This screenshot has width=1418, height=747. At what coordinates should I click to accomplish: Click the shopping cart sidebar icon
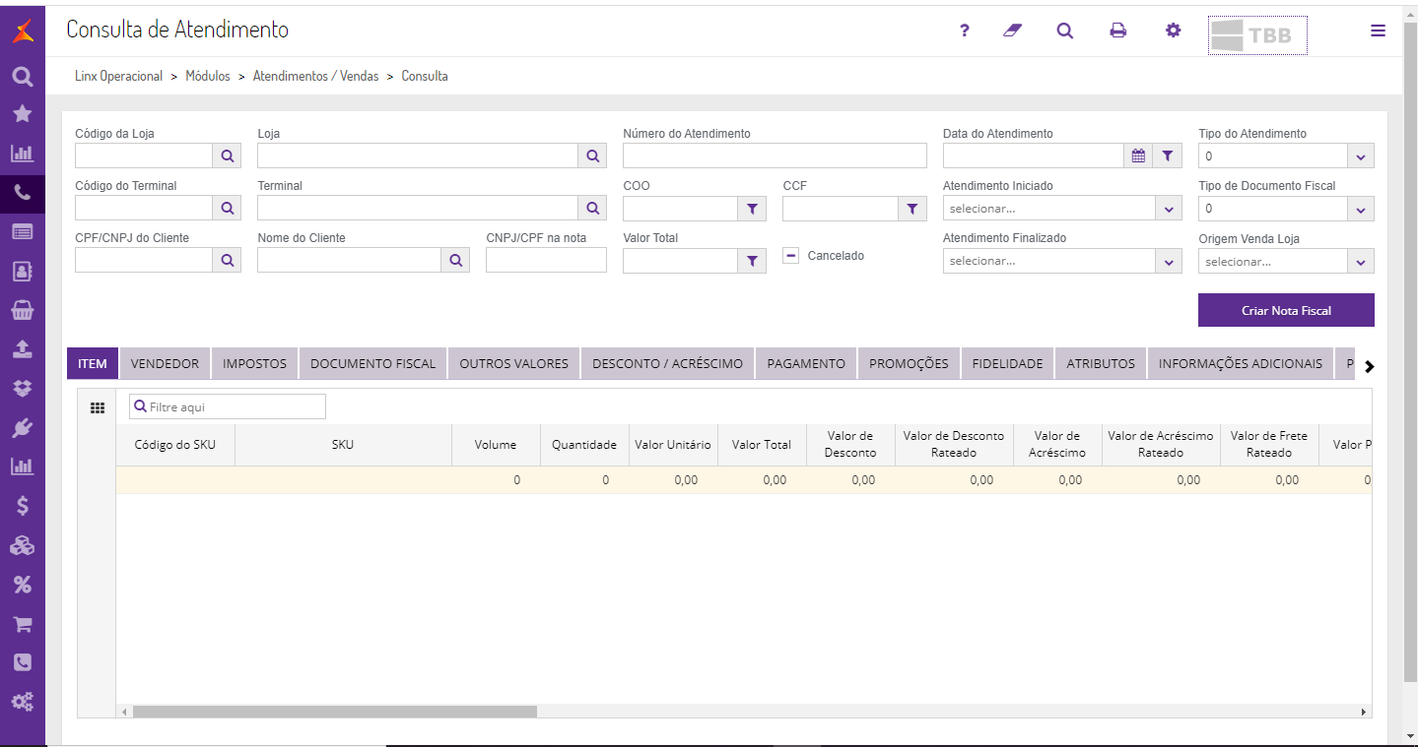(x=23, y=624)
